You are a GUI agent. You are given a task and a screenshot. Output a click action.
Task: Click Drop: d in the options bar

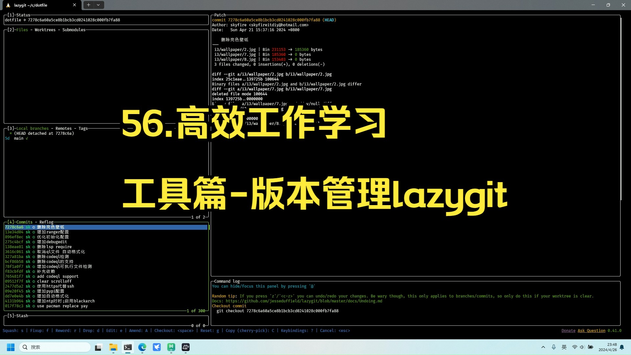coord(91,331)
